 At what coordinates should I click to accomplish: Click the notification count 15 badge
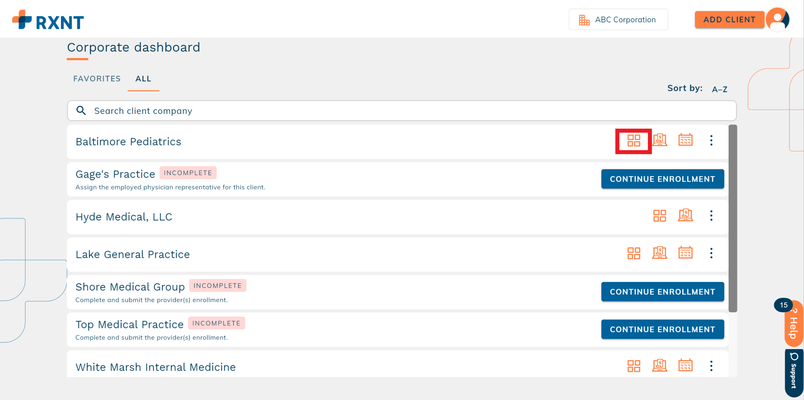pos(783,305)
